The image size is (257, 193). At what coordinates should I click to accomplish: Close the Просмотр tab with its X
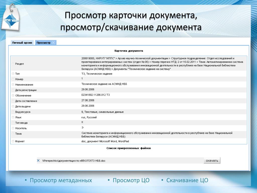click(x=53, y=43)
